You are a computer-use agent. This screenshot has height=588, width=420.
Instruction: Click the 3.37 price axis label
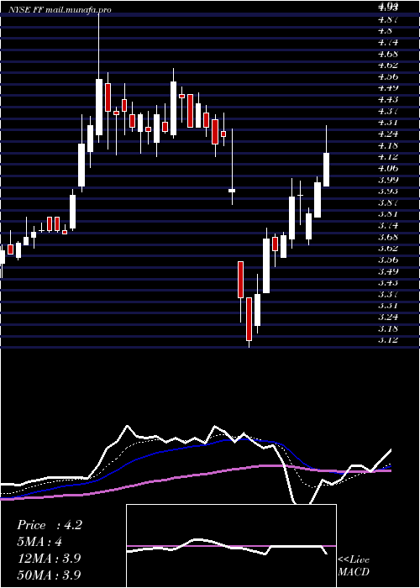[x=387, y=294]
